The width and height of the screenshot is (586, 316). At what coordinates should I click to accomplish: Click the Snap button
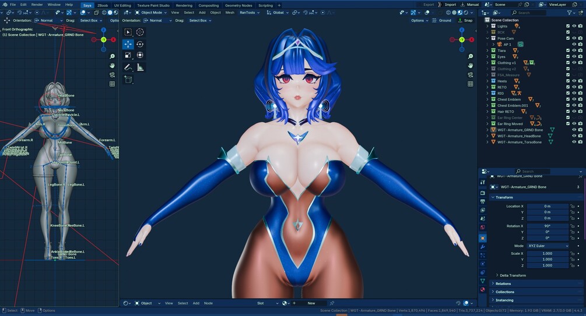(465, 20)
